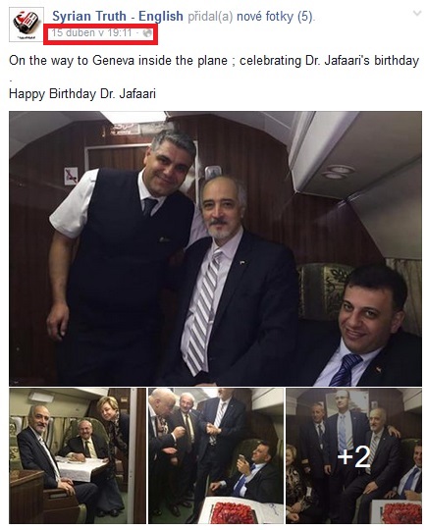
Task: Click the "Happy Birthday Dr. Jafaari" text line
Action: (x=82, y=93)
